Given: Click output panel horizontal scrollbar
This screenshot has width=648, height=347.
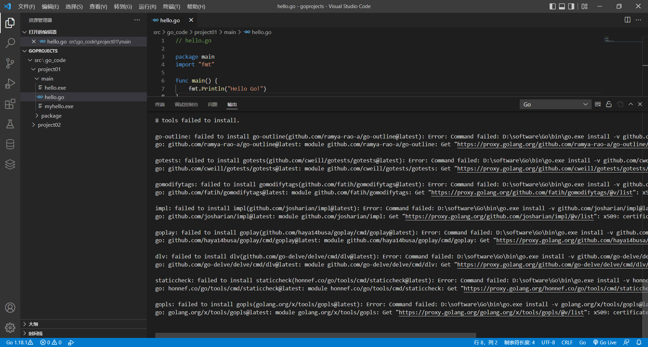Looking at the screenshot, I should point(316,335).
